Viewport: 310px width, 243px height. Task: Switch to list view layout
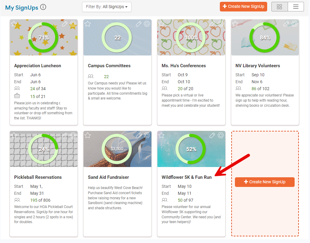pos(296,7)
